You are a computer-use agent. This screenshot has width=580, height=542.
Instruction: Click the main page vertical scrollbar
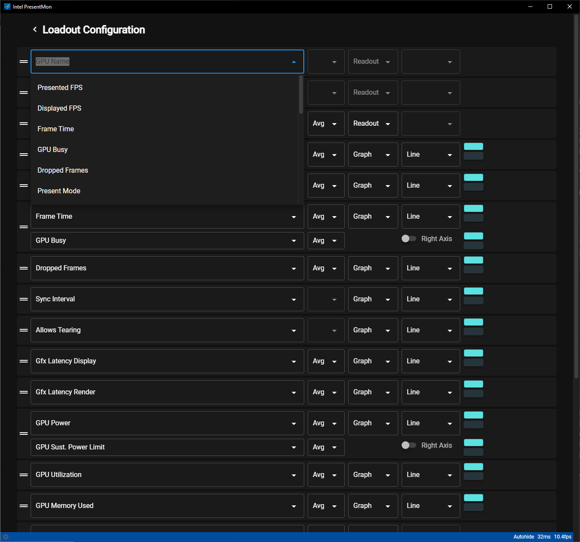pyautogui.click(x=576, y=197)
